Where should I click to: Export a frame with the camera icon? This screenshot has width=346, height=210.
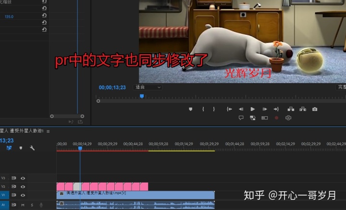[315, 109]
